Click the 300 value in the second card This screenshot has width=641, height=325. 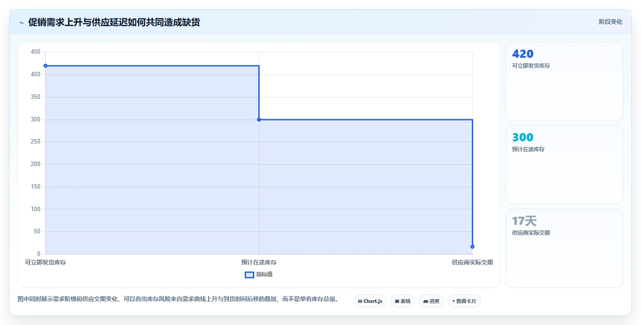coord(522,137)
